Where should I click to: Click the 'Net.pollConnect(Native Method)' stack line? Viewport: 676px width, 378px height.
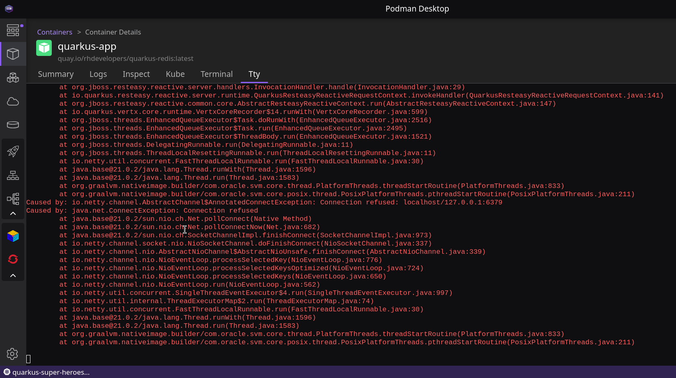185,219
